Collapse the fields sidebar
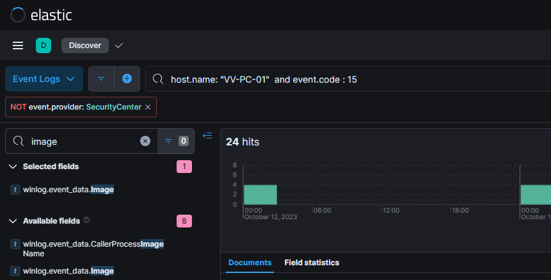The width and height of the screenshot is (551, 280). pos(207,136)
